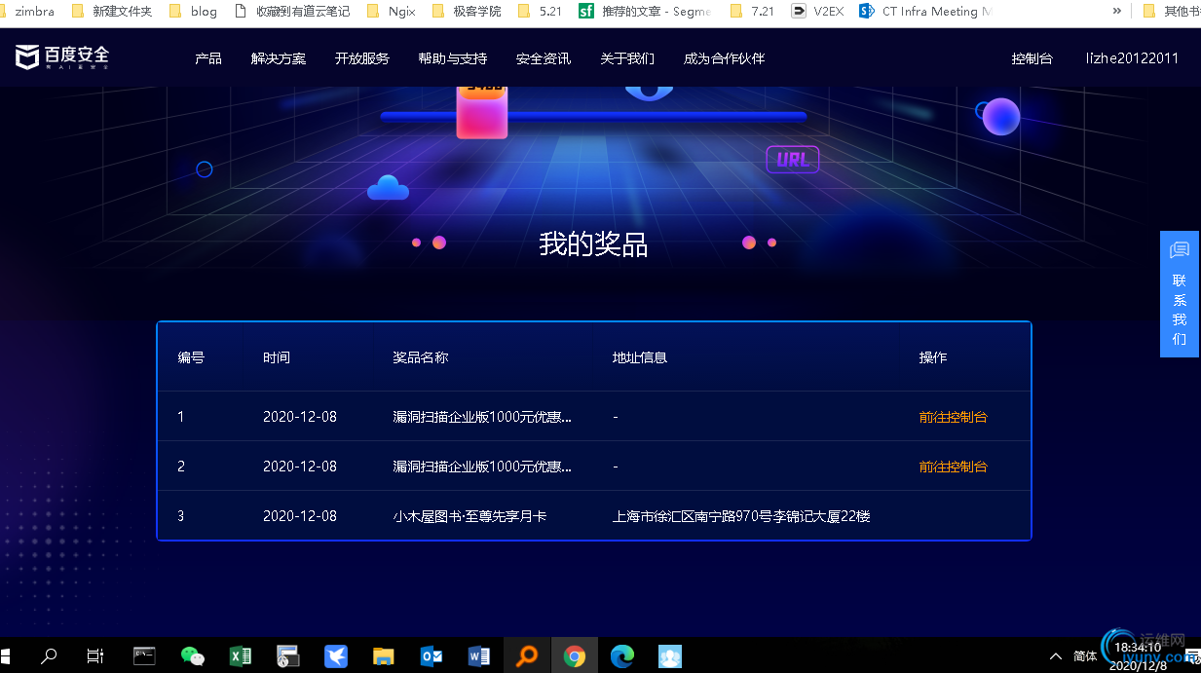Click the 操作 column header
This screenshot has width=1201, height=673.
pyautogui.click(x=933, y=357)
